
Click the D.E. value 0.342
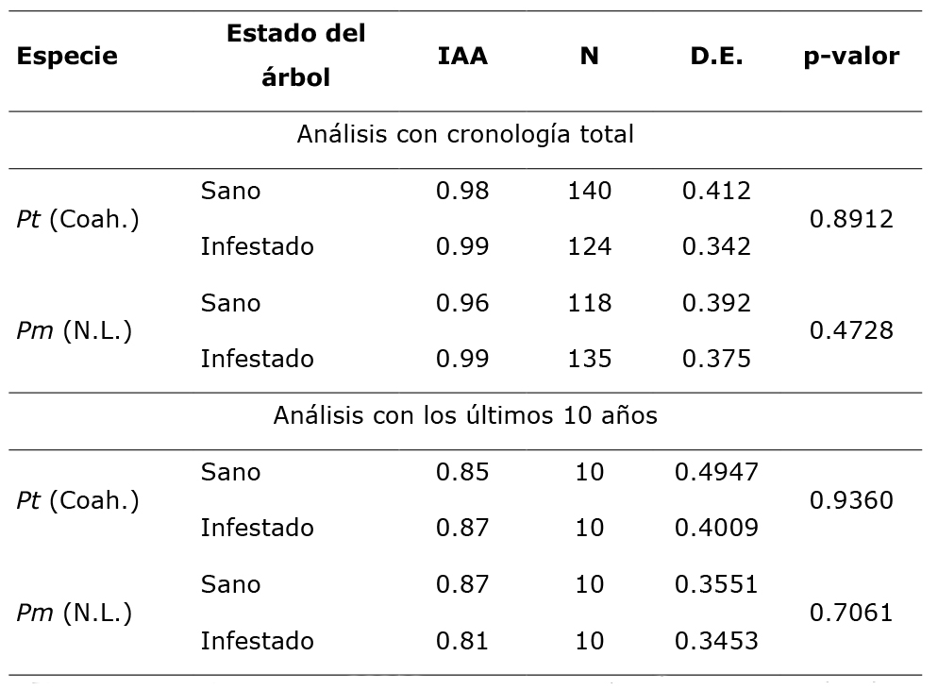tap(716, 246)
